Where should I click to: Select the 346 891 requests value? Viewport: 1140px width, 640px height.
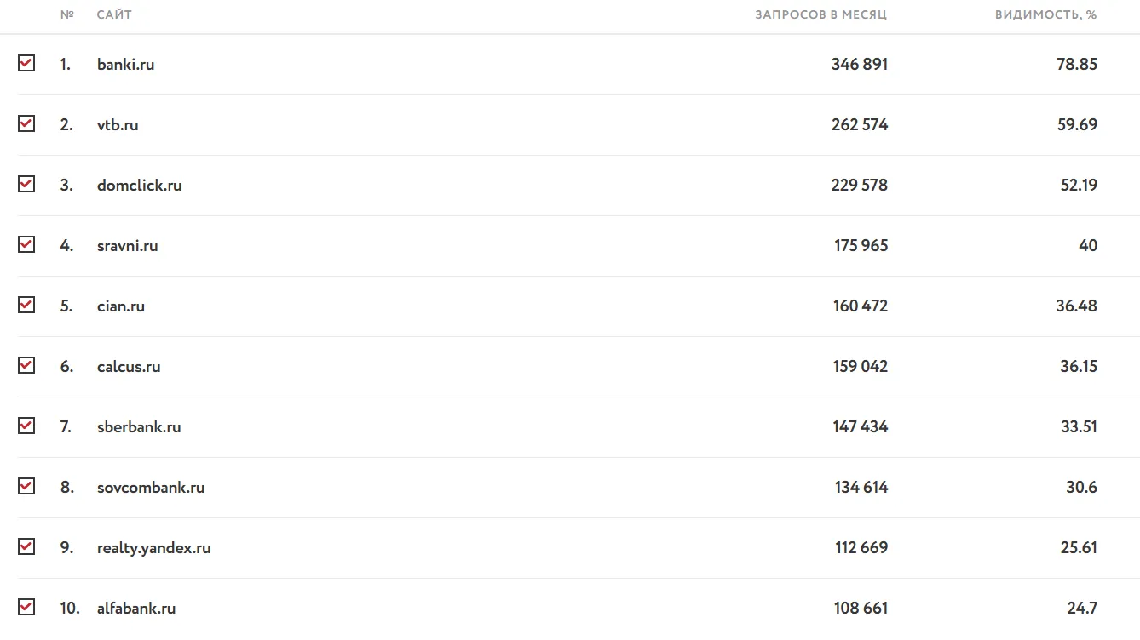tap(860, 64)
